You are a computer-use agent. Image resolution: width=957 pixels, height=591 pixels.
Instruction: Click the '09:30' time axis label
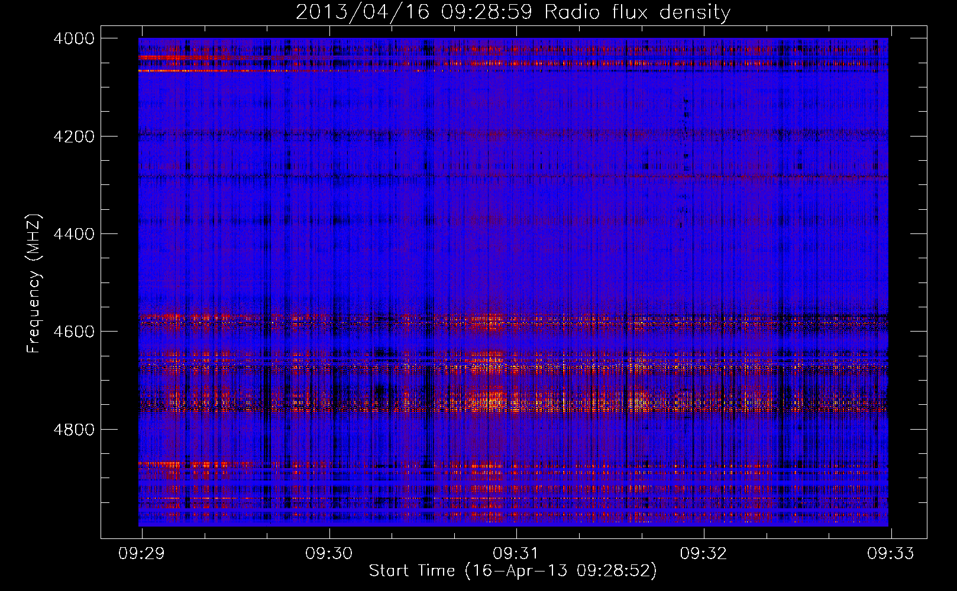tap(329, 554)
